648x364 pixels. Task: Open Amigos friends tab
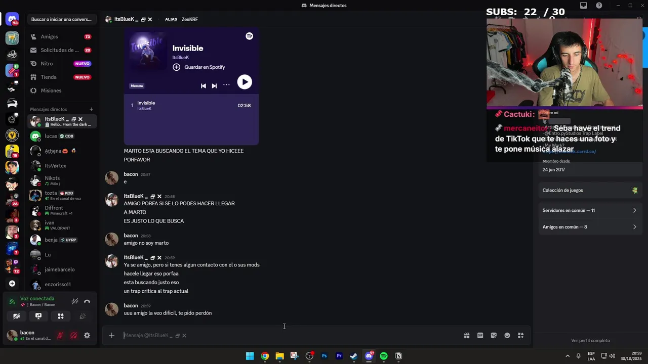62,37
